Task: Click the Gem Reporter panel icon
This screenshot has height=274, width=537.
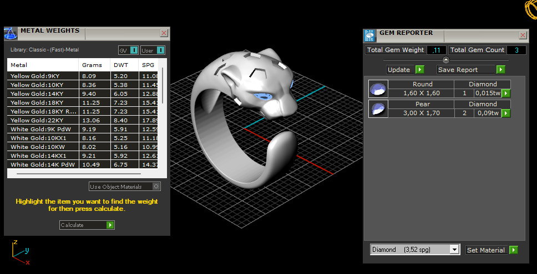Action: (369, 36)
